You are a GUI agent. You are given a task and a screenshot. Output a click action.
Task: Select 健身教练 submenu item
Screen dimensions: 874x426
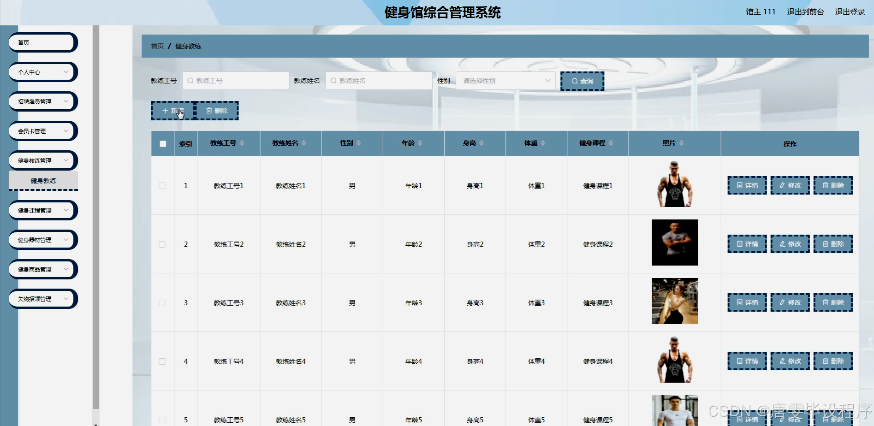[x=43, y=181]
